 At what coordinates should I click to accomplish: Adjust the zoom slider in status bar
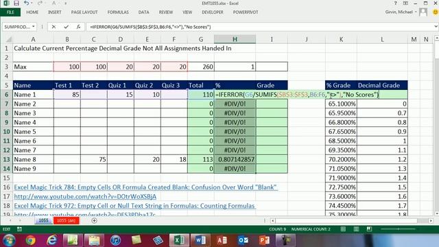[399, 229]
